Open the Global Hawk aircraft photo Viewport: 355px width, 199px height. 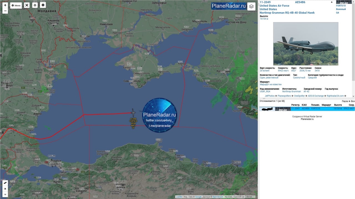306,44
